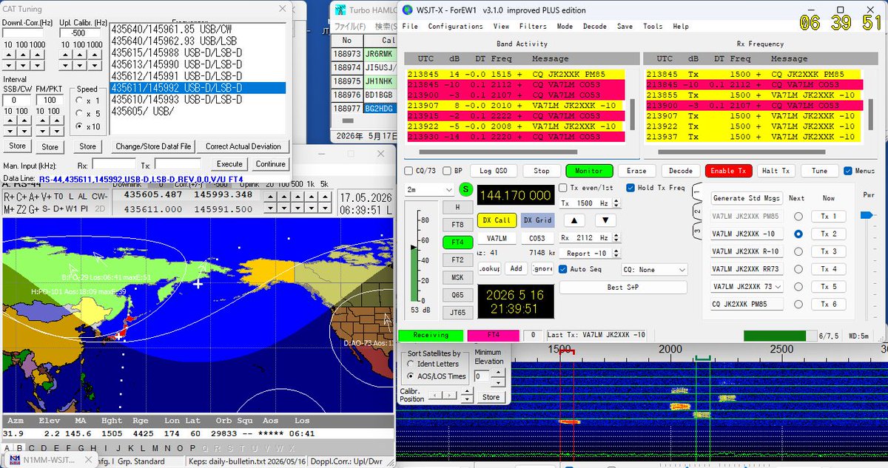Click the H hound mode button
Screen dimensions: 888x468
click(458, 208)
